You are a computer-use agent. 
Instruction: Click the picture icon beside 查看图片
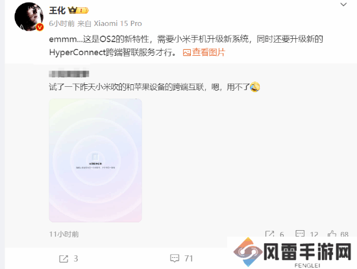tap(187, 53)
